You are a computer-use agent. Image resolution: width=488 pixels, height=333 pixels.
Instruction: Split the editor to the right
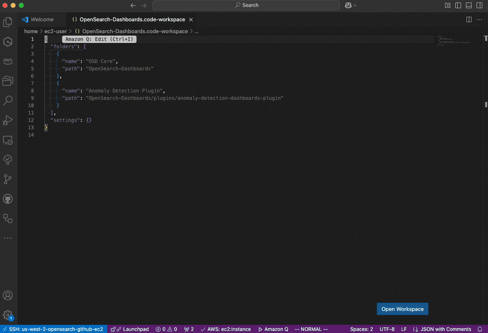pyautogui.click(x=469, y=20)
